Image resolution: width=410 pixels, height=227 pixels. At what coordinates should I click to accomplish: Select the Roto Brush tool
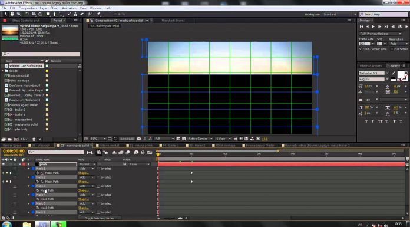tap(90, 14)
